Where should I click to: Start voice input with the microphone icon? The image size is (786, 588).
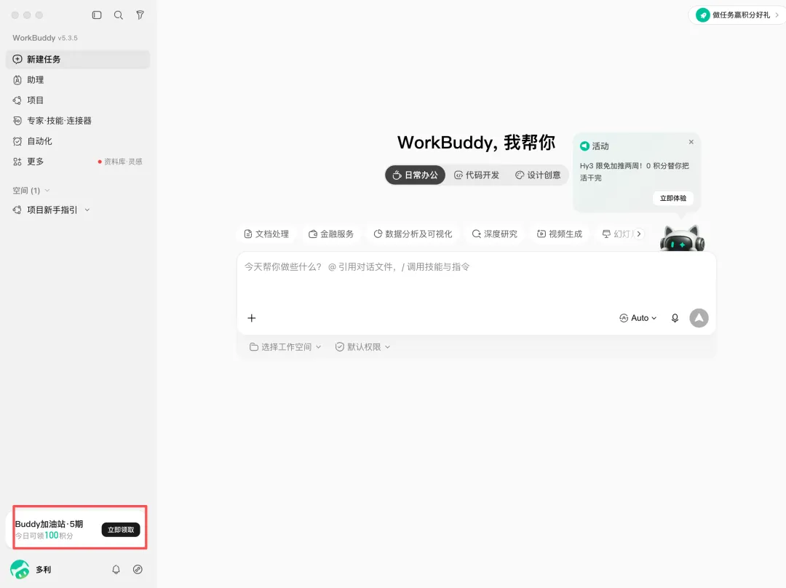point(675,318)
